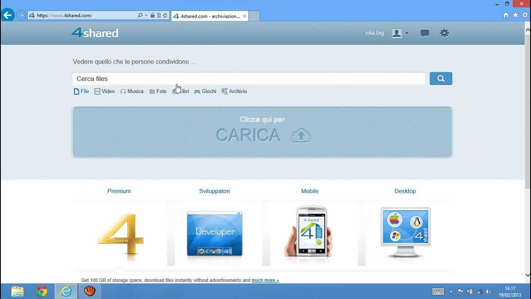Open the Internet Explorer Tools gear
The height and width of the screenshot is (299, 531).
click(x=525, y=15)
